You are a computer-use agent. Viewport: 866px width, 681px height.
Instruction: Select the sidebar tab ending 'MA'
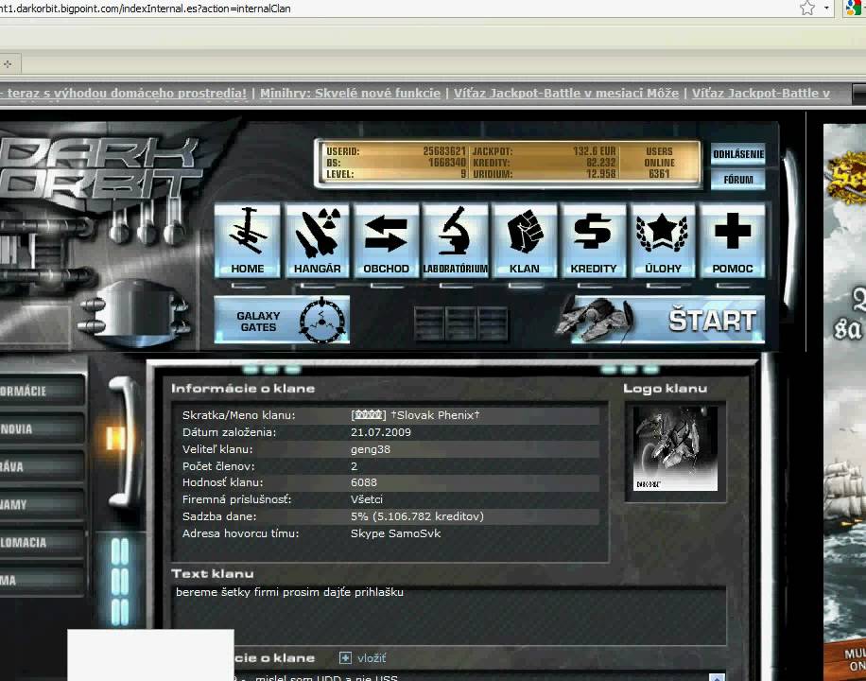coord(42,580)
